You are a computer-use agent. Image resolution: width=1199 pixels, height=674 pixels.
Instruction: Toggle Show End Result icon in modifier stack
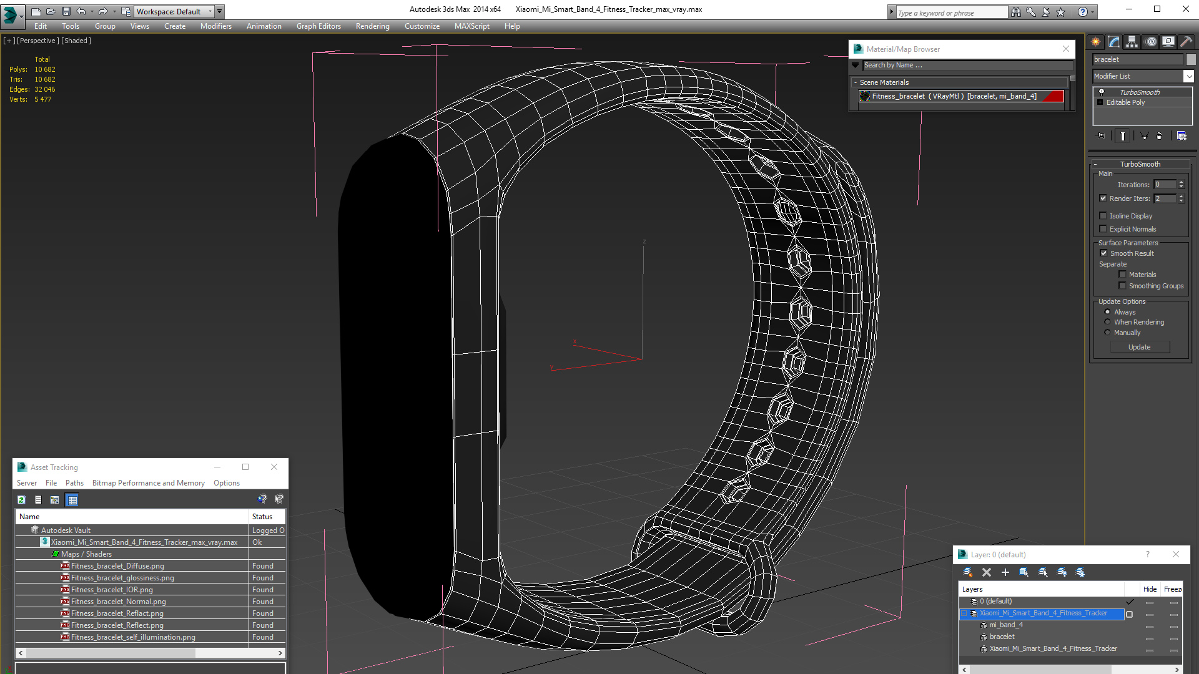(1123, 135)
